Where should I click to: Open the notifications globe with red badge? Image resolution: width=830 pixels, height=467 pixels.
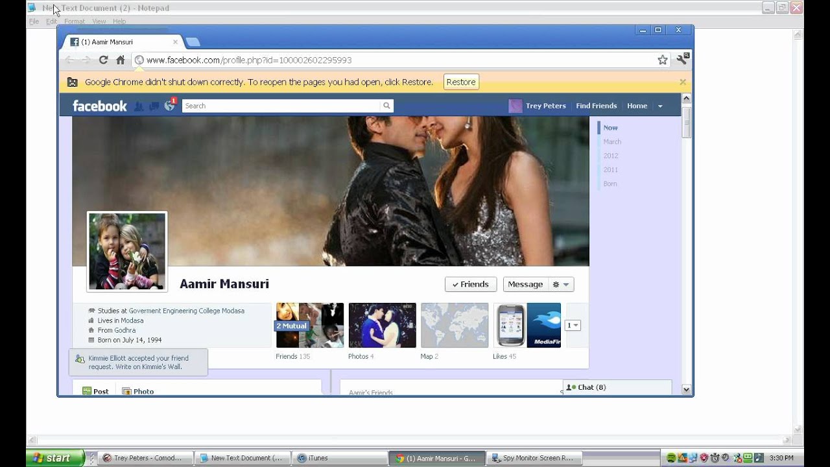click(170, 105)
